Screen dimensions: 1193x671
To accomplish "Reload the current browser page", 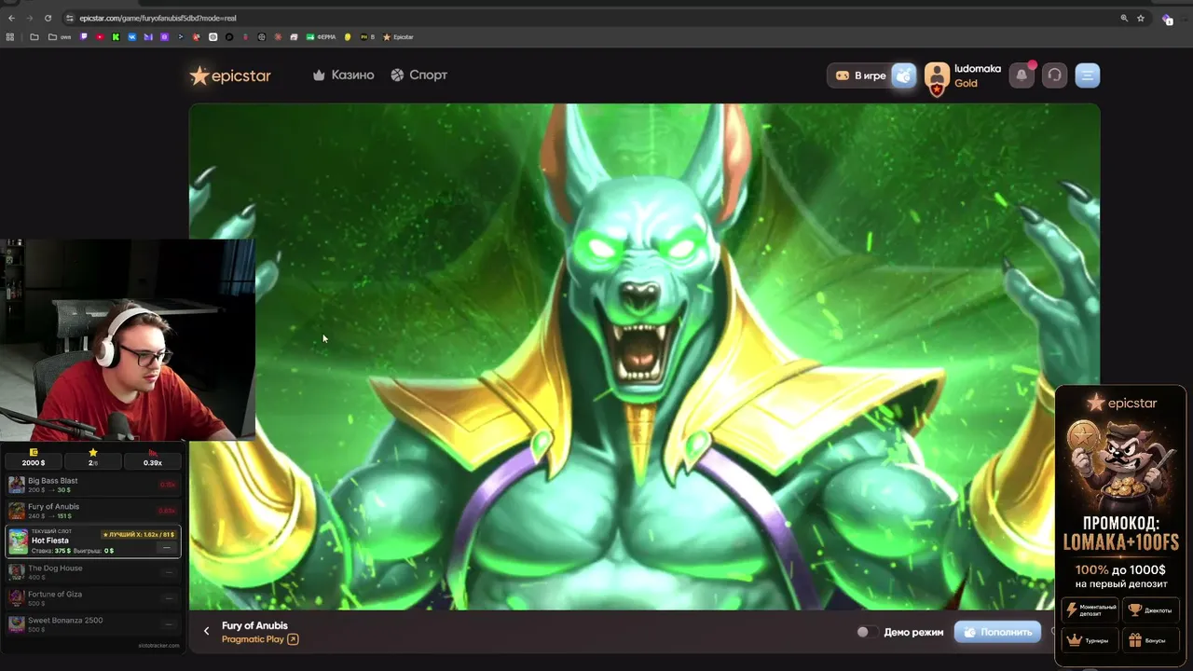I will [x=48, y=18].
